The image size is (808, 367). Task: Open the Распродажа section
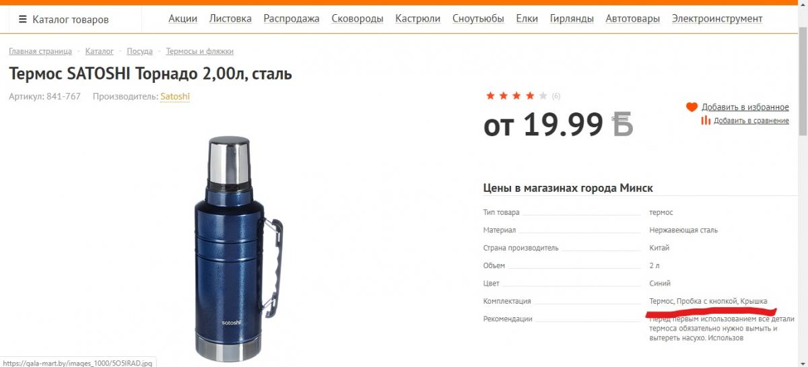tap(292, 19)
